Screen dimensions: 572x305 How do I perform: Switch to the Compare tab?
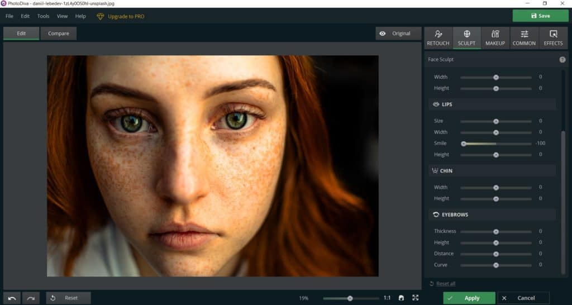pyautogui.click(x=58, y=34)
